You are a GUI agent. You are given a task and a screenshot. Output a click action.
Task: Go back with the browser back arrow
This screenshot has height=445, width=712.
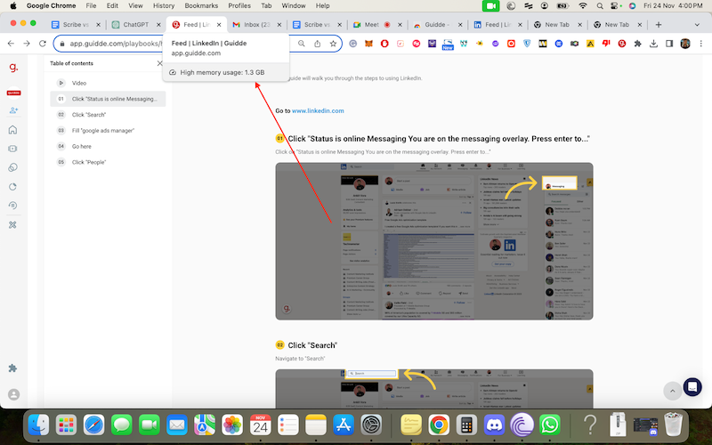click(11, 44)
